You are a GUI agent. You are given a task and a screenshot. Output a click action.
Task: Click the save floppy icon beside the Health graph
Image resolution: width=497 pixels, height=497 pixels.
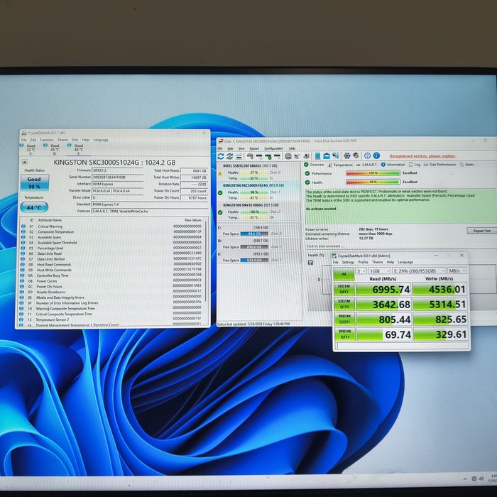coord(310,263)
